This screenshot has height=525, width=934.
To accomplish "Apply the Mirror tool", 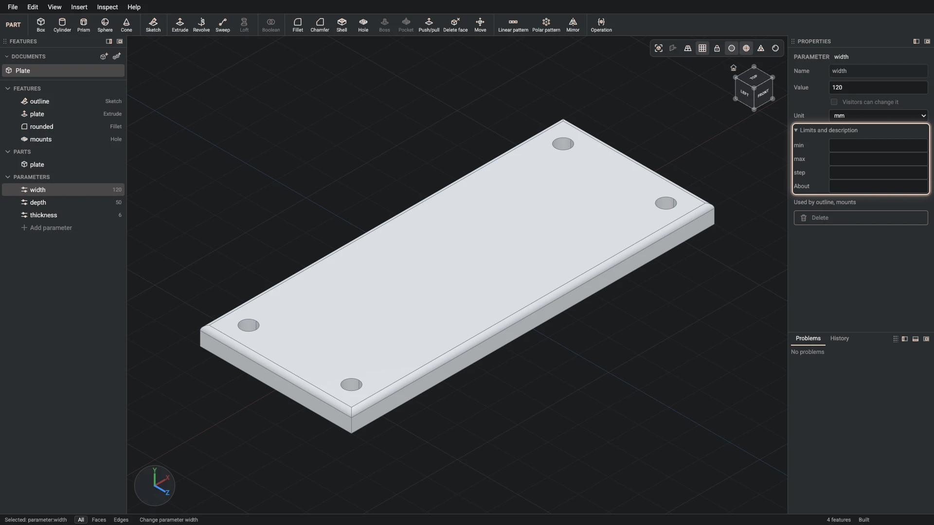I will pyautogui.click(x=573, y=25).
